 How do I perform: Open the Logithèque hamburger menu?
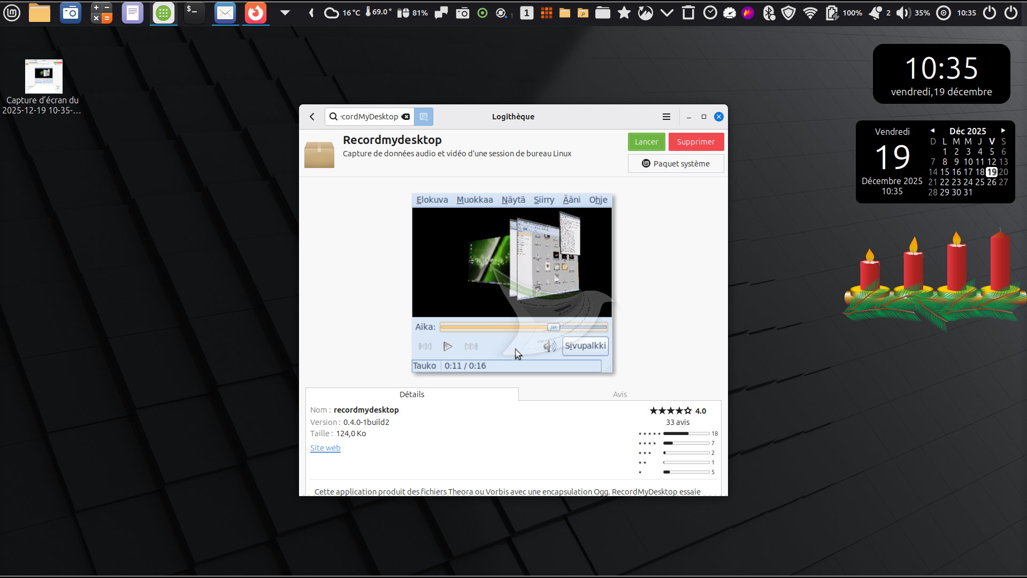tap(666, 117)
